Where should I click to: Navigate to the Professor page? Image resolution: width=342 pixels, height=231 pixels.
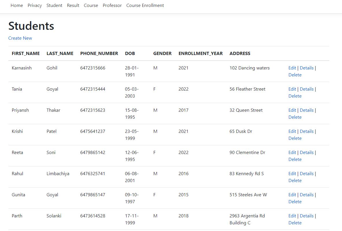click(112, 5)
